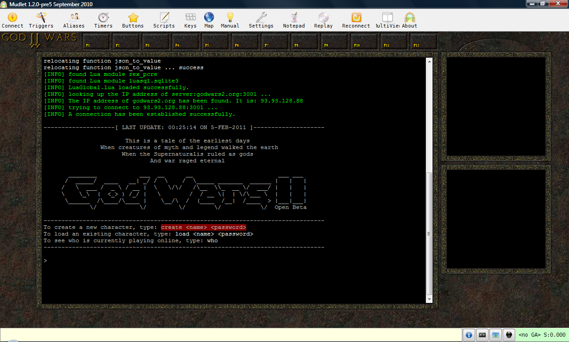Click the F12 macro button
This screenshot has width=569, height=342.
(424, 42)
